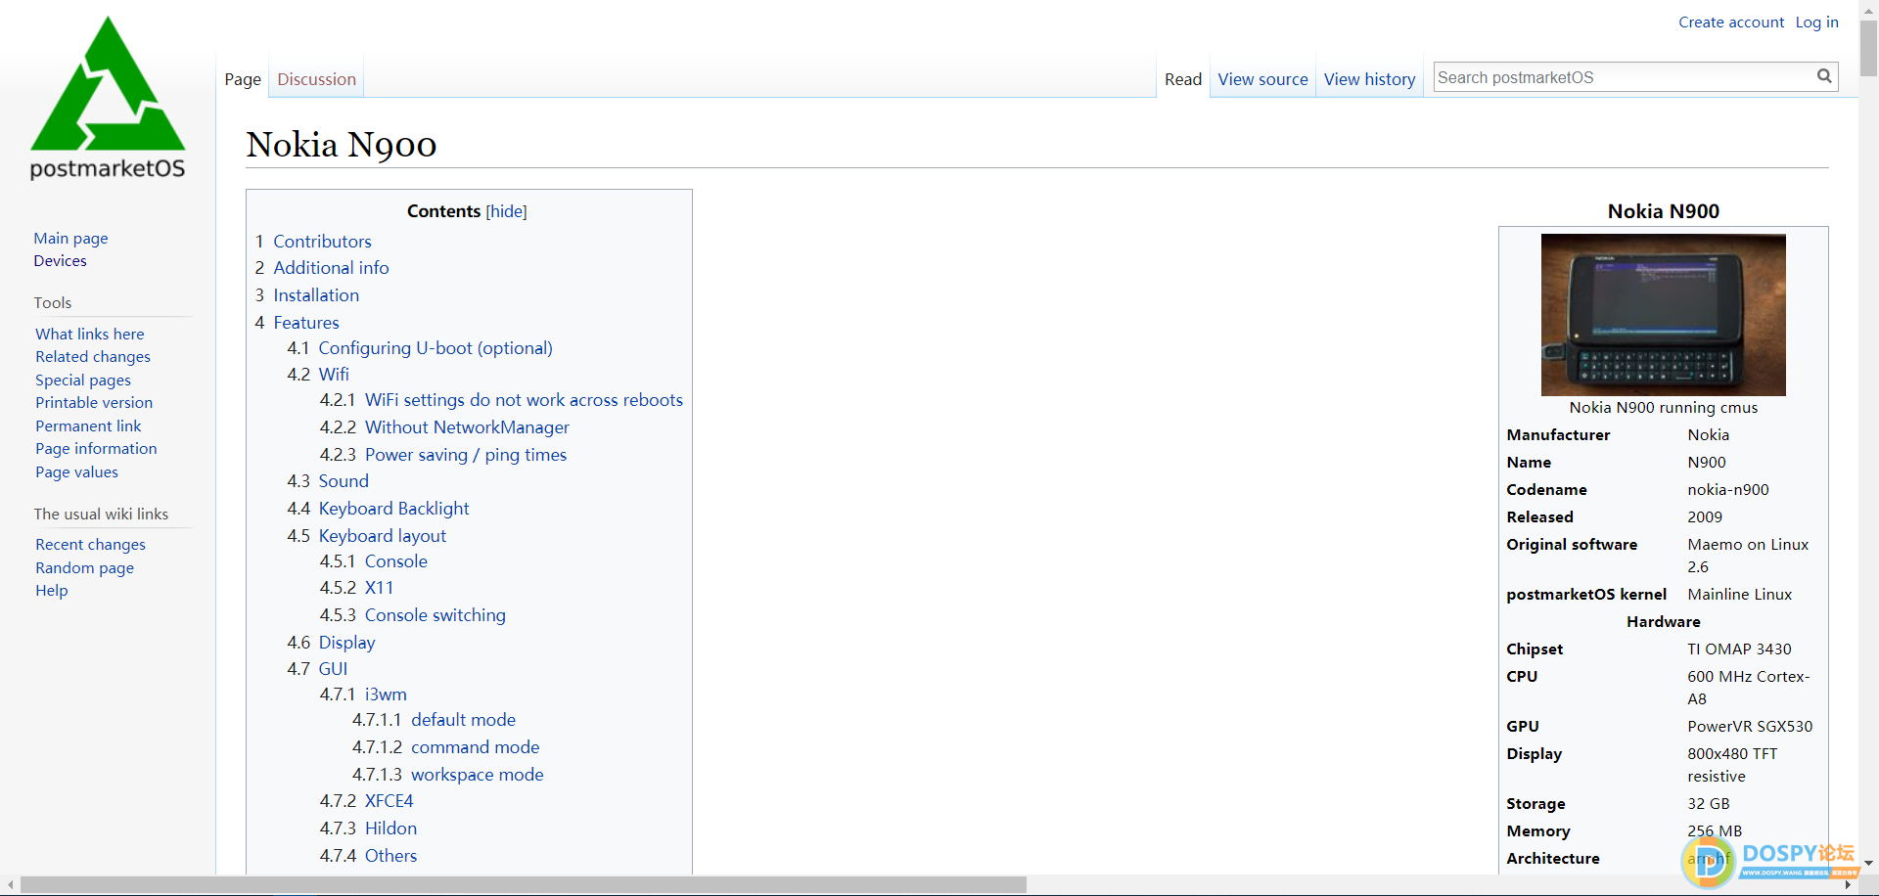Jump to the XFCE4 section
The image size is (1879, 896).
pyautogui.click(x=389, y=801)
